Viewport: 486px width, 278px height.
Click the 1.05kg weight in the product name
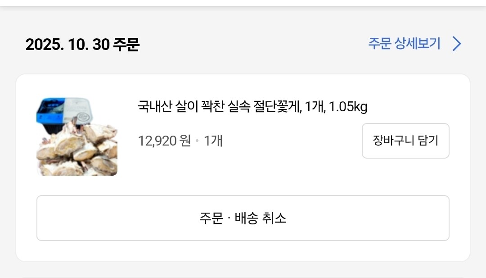click(x=348, y=107)
